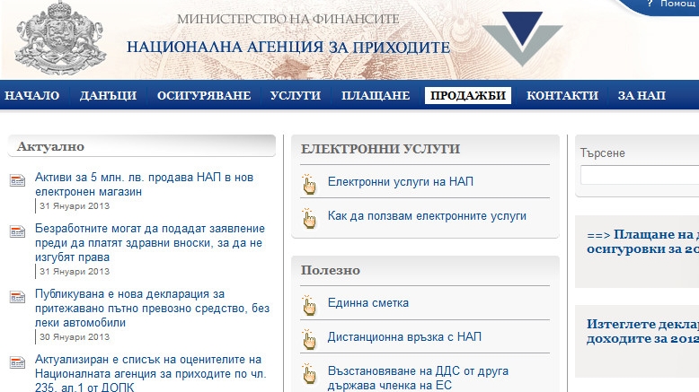
Task: Open the ПЛАЩАНЕ navigation item
Action: pos(376,95)
